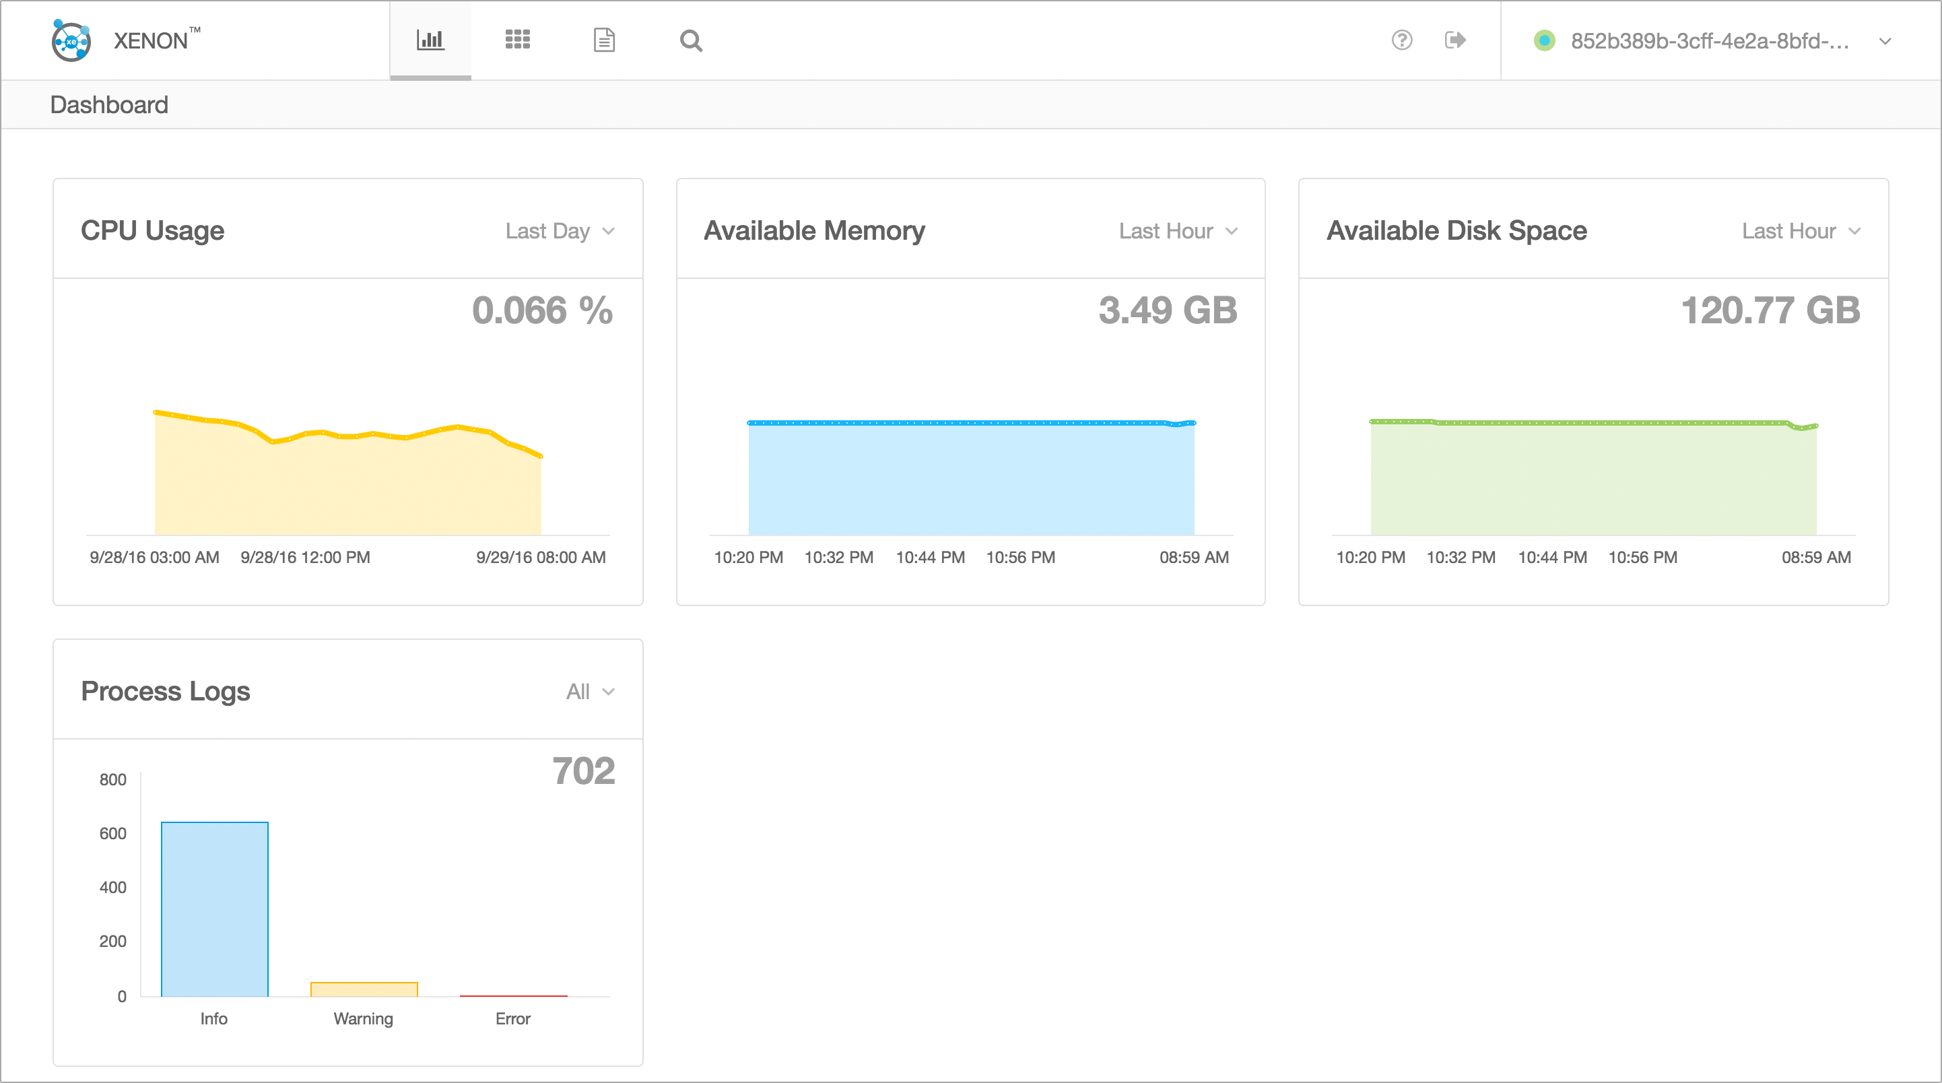Click the XENON brand name text
This screenshot has width=1942, height=1083.
point(151,40)
